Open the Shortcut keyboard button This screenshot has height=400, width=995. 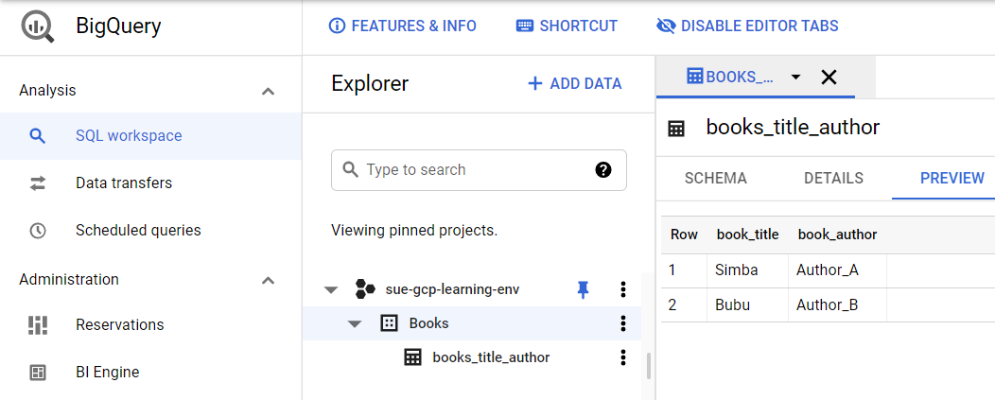566,26
